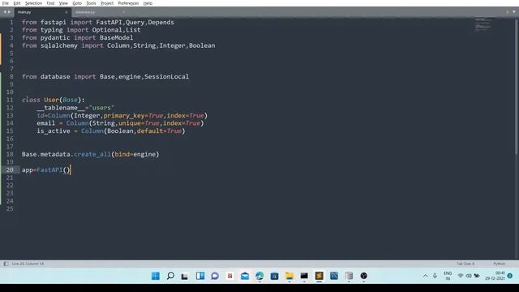Open the Project menu
Viewport: 519px width, 292px height.
(107, 3)
